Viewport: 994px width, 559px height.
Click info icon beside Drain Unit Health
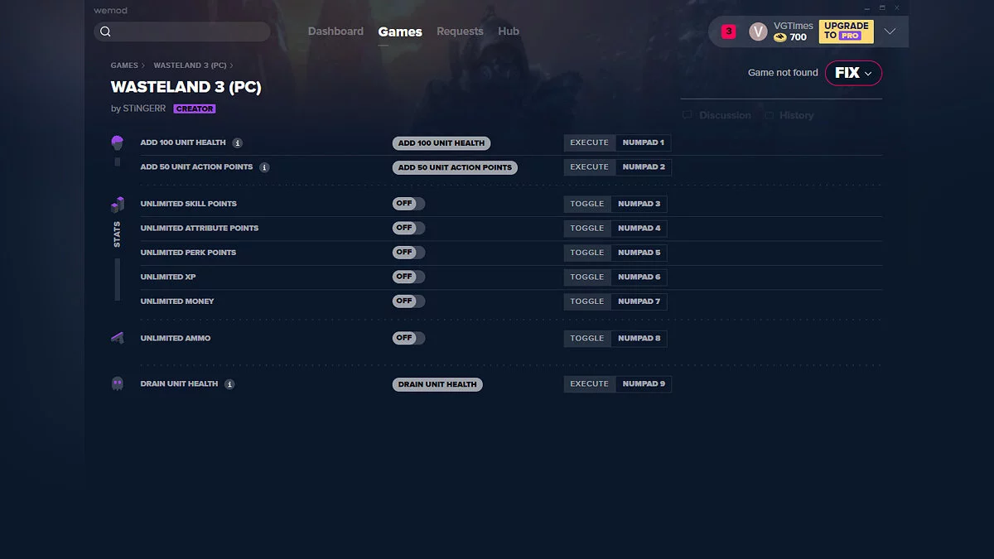click(229, 384)
